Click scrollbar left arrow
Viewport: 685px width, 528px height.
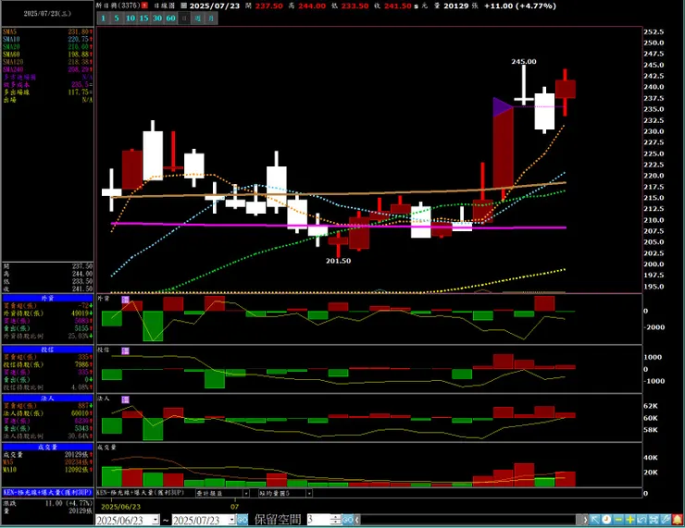tap(357, 520)
